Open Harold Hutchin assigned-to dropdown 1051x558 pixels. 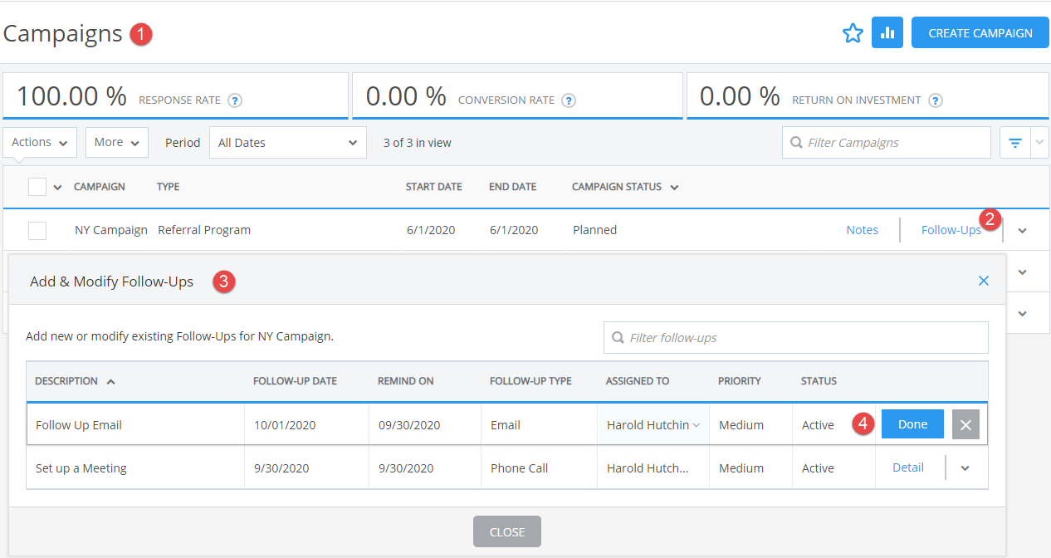click(653, 424)
